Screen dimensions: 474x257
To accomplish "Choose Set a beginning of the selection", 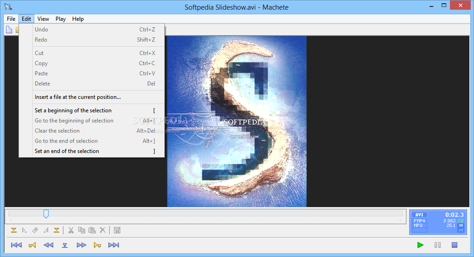I will pos(92,110).
